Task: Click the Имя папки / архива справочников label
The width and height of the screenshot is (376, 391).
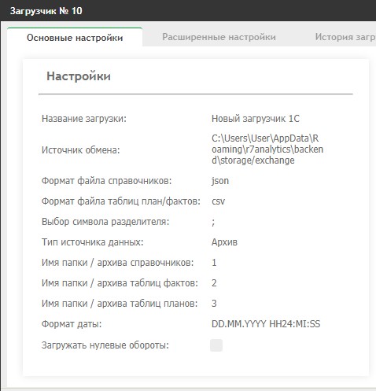Action: point(117,263)
